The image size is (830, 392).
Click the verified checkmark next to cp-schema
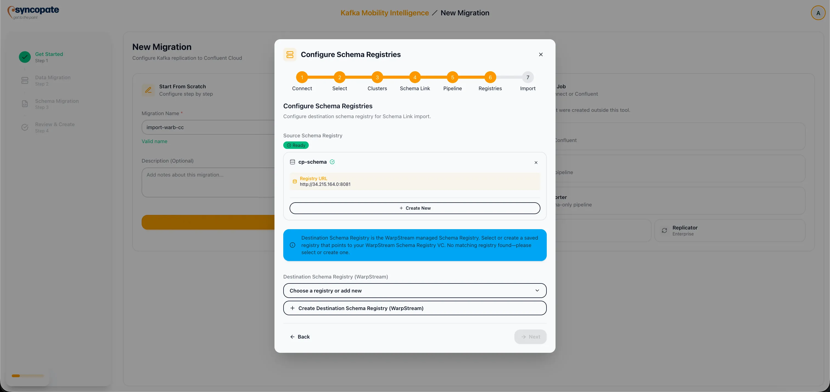tap(332, 162)
